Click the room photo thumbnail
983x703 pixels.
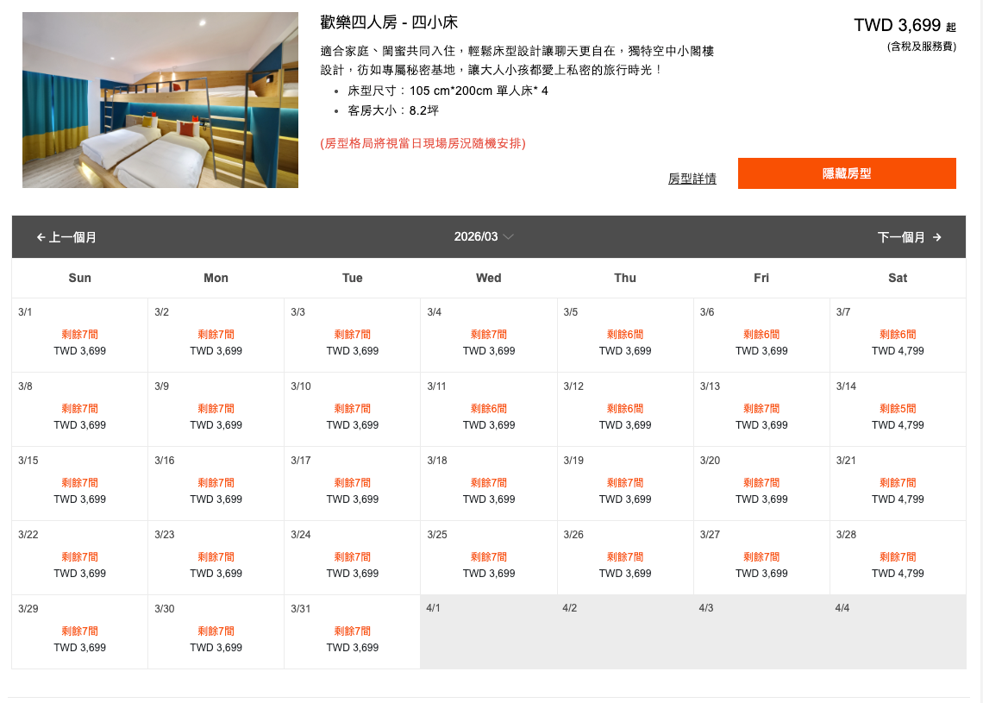(x=160, y=100)
